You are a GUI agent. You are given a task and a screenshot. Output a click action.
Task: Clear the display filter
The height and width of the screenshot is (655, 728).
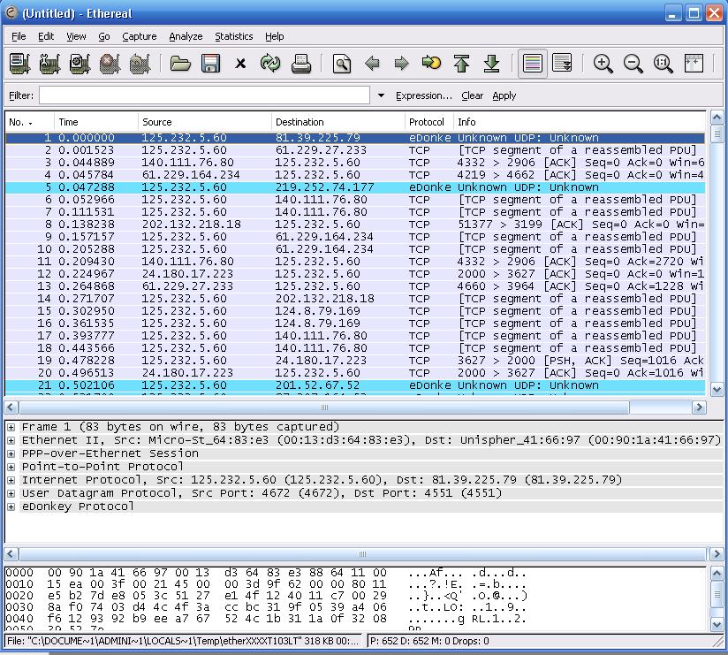click(472, 95)
